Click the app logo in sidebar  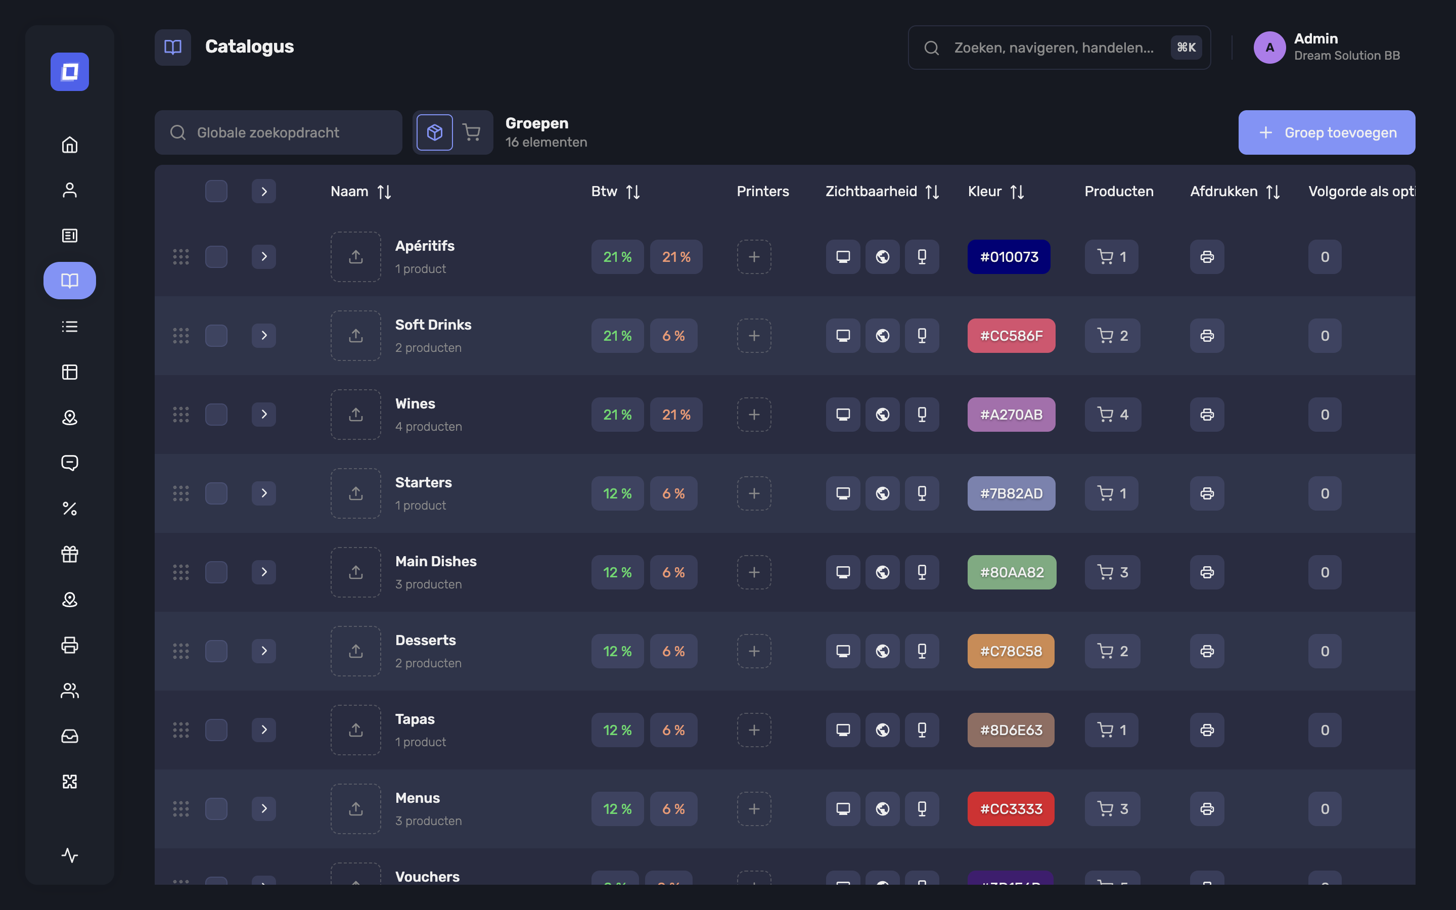[x=70, y=72]
